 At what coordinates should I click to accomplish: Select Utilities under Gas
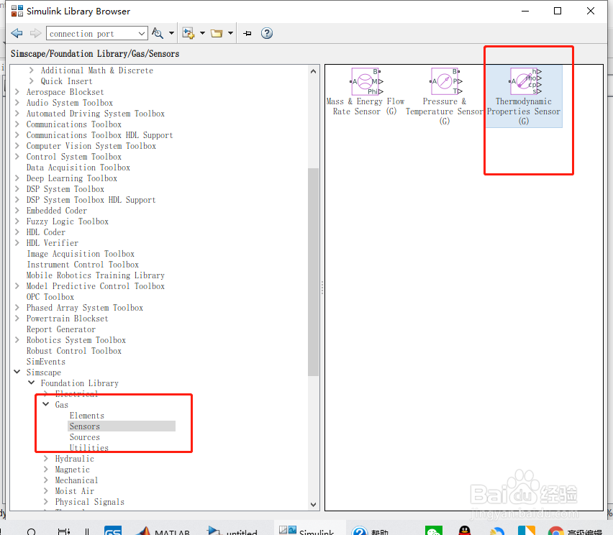click(89, 448)
